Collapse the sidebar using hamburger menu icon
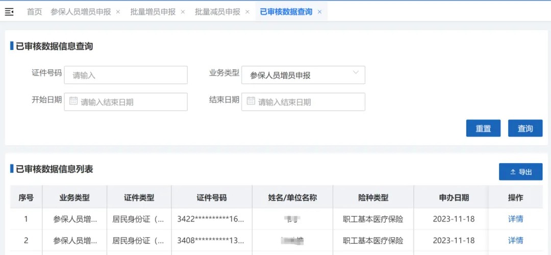This screenshot has width=551, height=255. [9, 12]
